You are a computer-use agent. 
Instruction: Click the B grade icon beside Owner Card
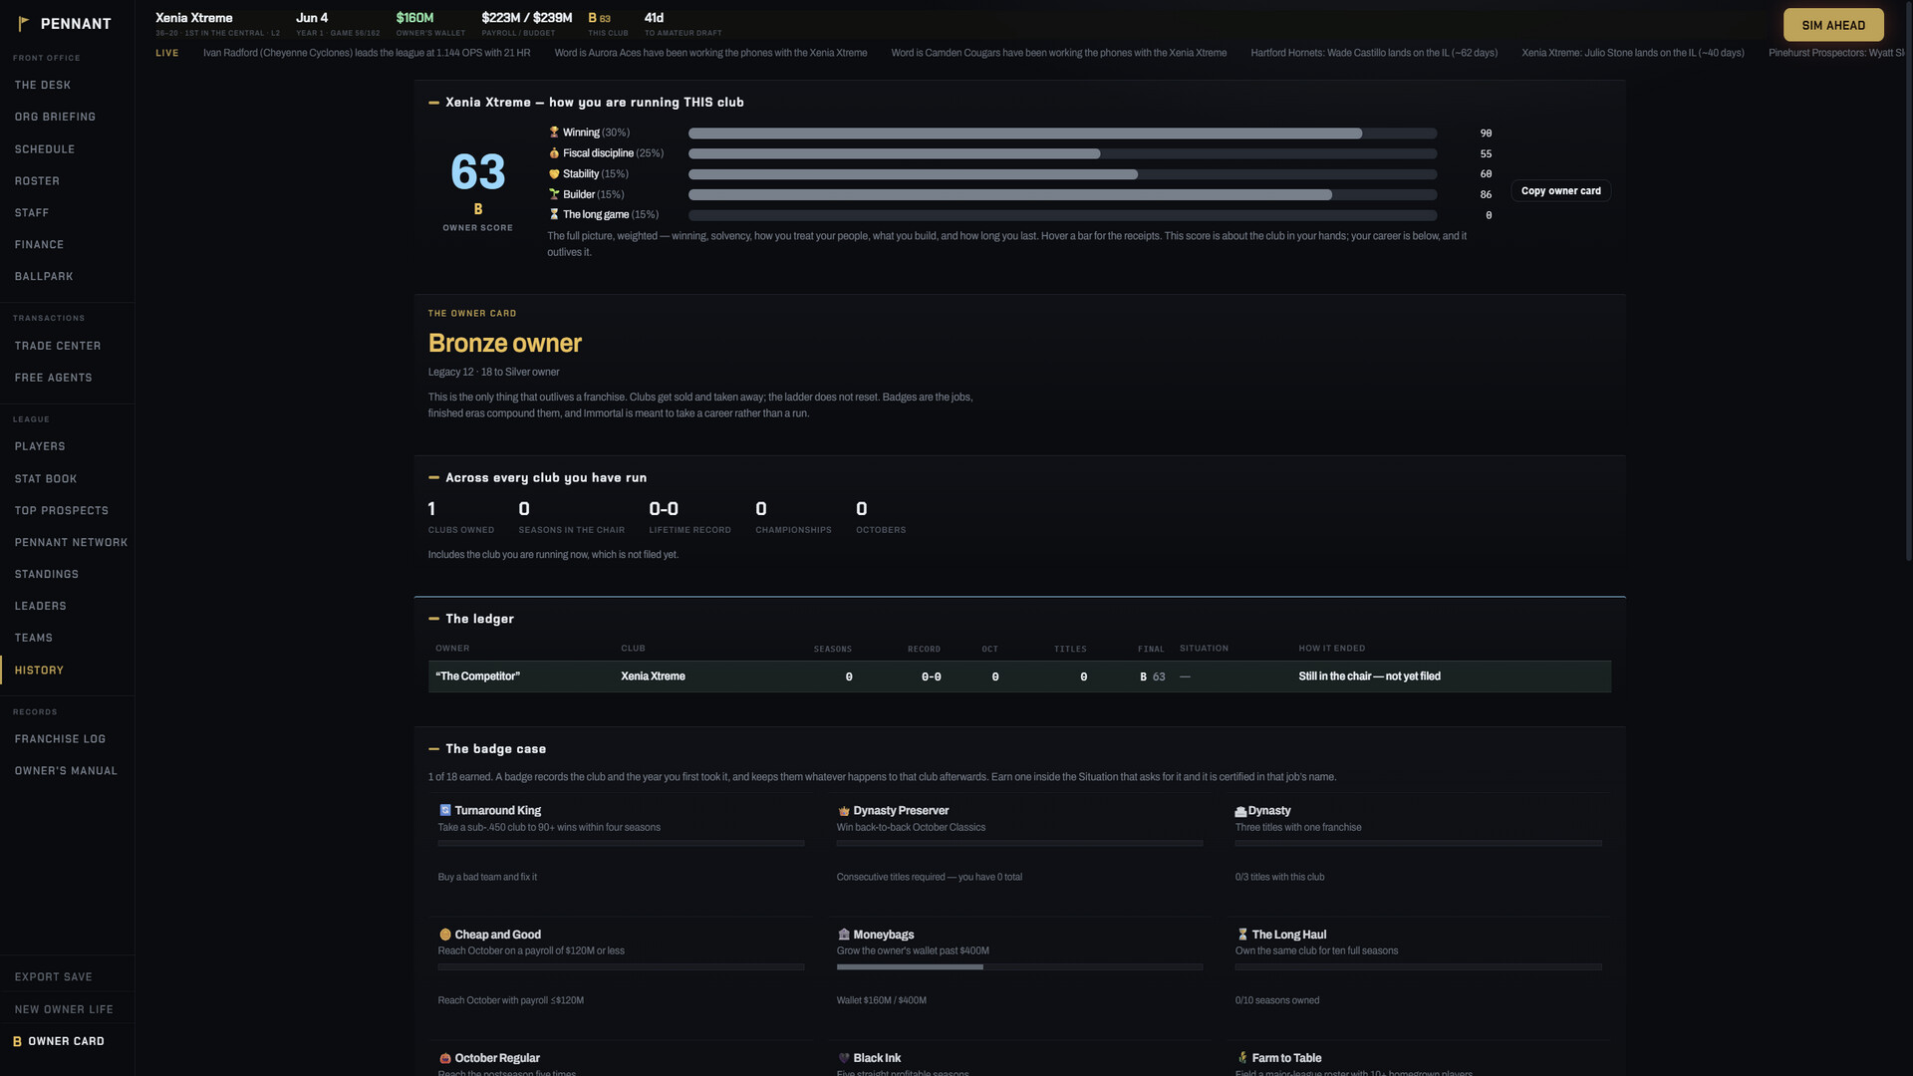tap(17, 1041)
